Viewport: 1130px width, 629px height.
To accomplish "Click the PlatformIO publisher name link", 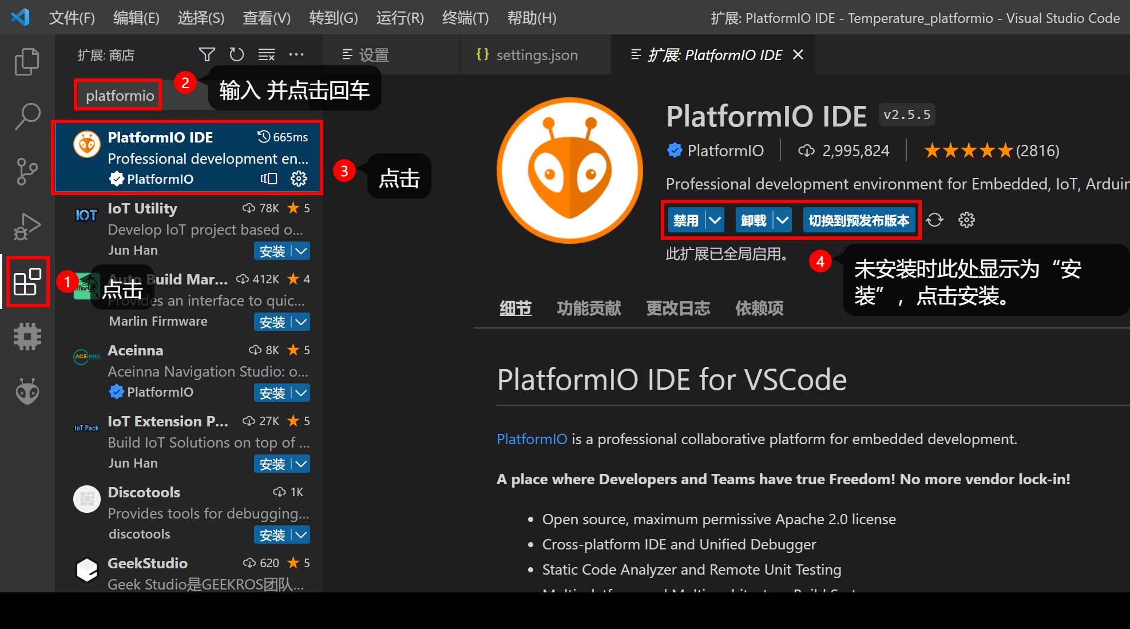I will [725, 151].
